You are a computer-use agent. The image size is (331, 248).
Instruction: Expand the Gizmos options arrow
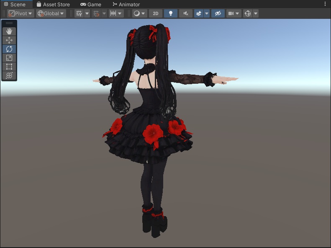click(256, 13)
